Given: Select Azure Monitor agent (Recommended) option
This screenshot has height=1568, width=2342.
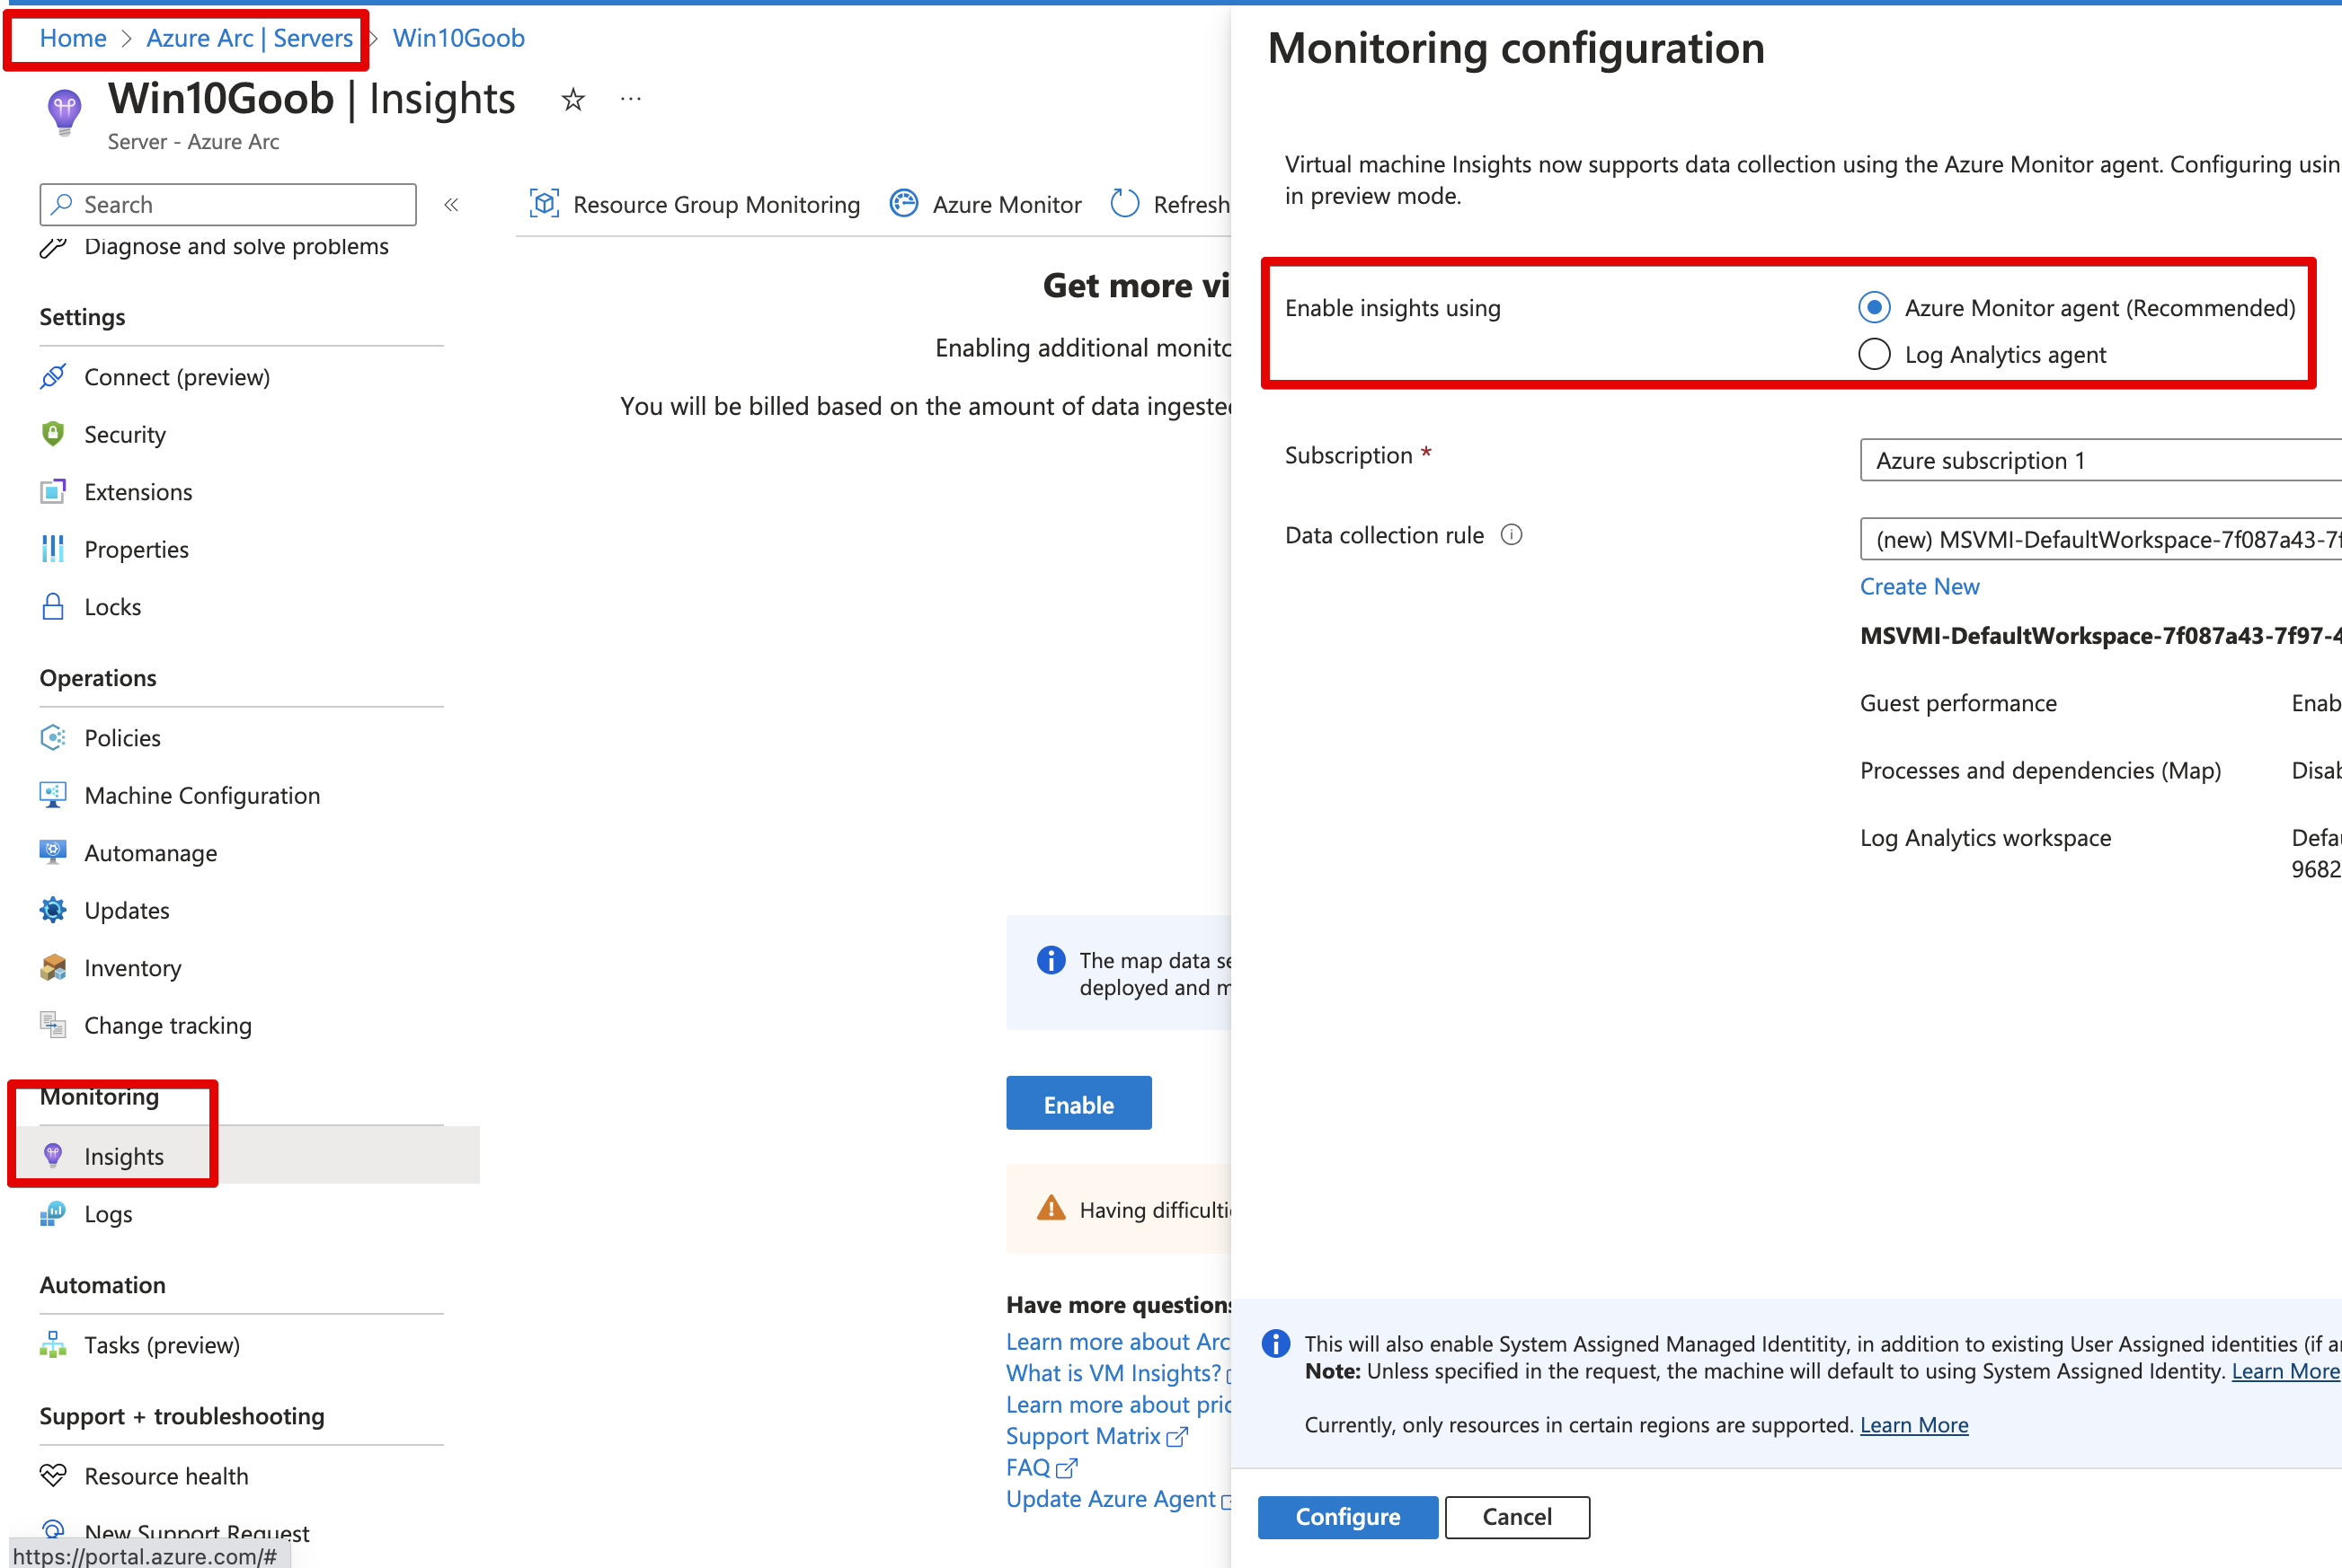Looking at the screenshot, I should [x=1874, y=307].
